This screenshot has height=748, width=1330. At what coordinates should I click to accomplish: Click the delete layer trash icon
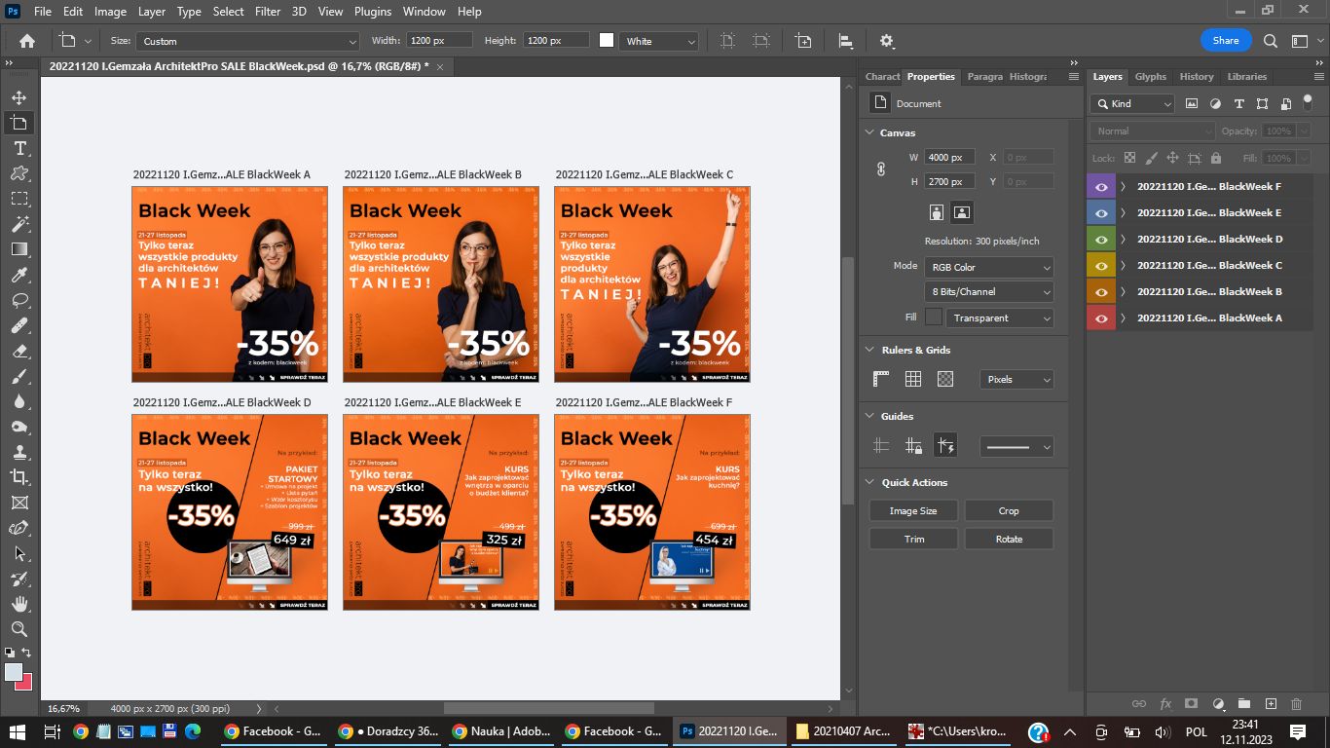click(1296, 703)
